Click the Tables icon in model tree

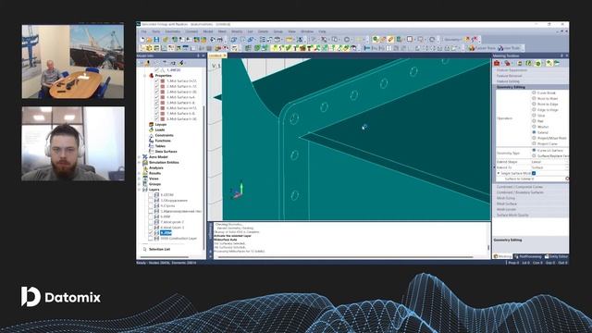pos(151,146)
